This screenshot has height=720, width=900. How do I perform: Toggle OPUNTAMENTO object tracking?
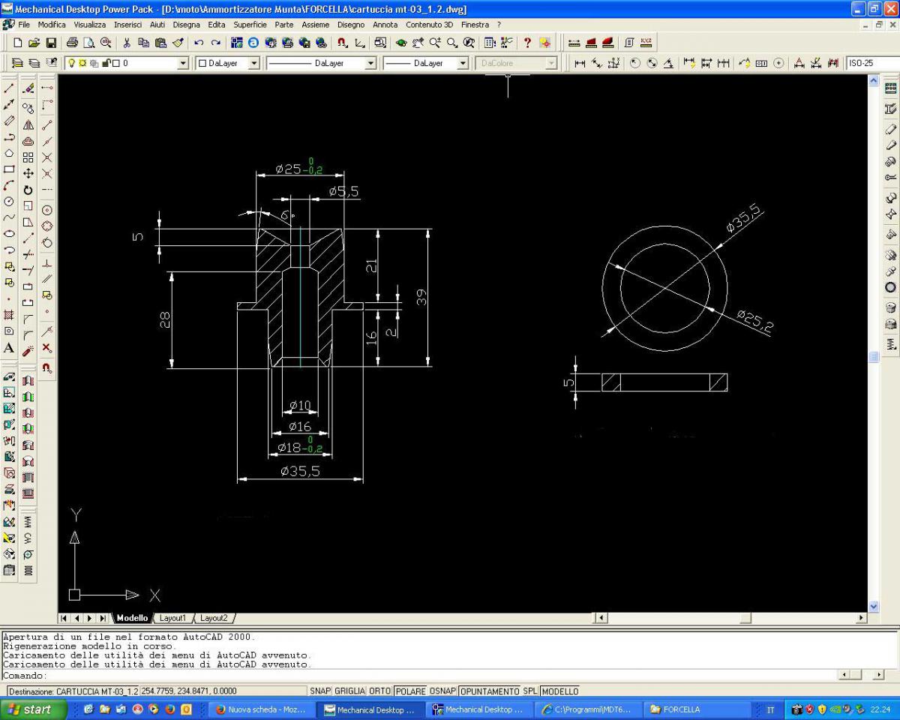[490, 691]
